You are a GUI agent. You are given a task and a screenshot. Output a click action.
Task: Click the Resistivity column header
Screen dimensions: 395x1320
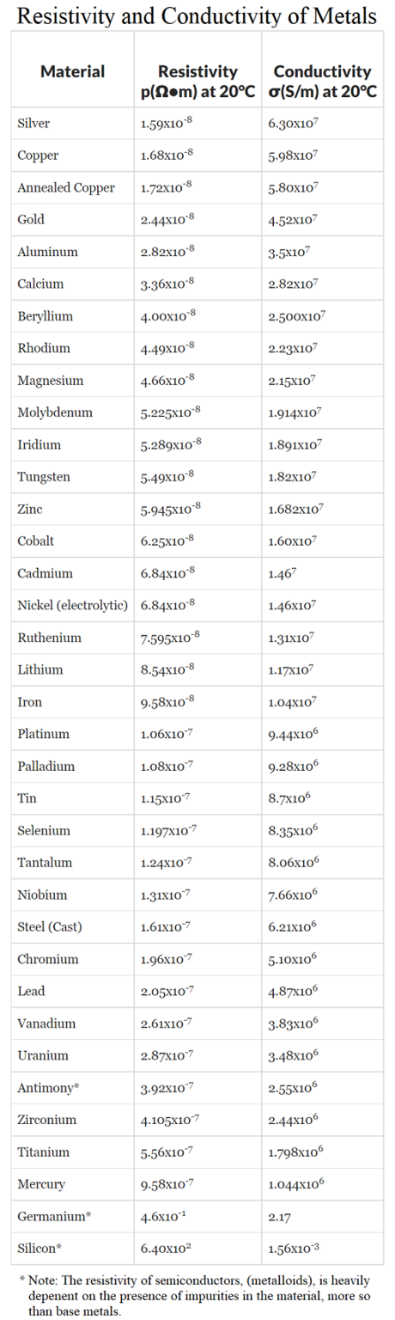(198, 82)
